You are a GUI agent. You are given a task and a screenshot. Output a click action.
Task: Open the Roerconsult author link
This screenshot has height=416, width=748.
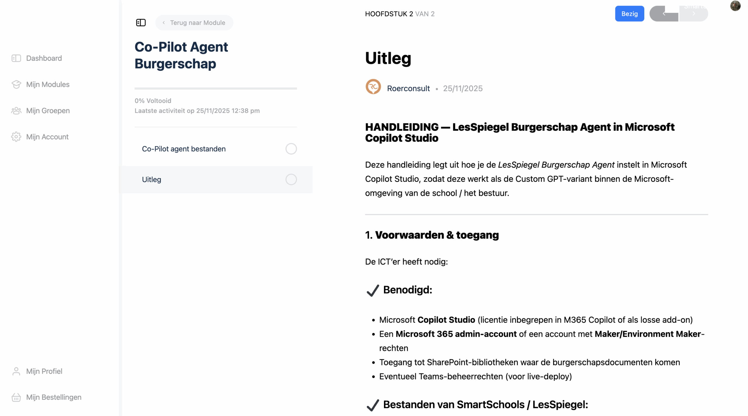pyautogui.click(x=408, y=88)
